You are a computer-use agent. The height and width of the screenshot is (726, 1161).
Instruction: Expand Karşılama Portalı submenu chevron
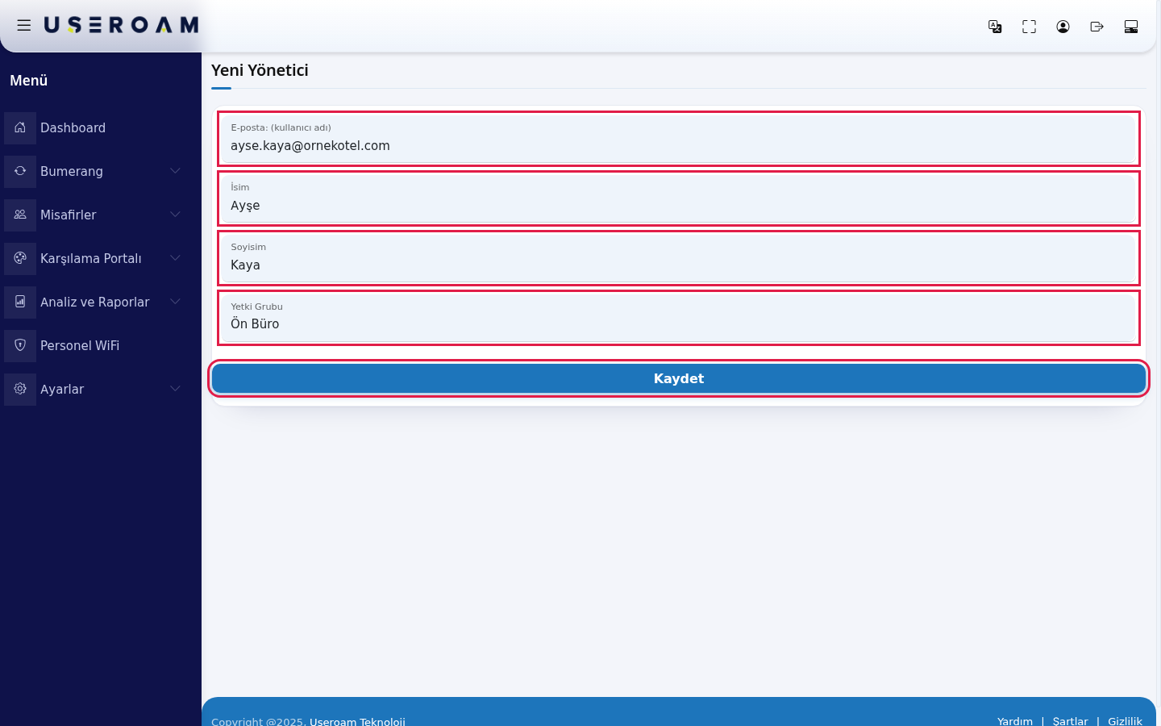[175, 258]
